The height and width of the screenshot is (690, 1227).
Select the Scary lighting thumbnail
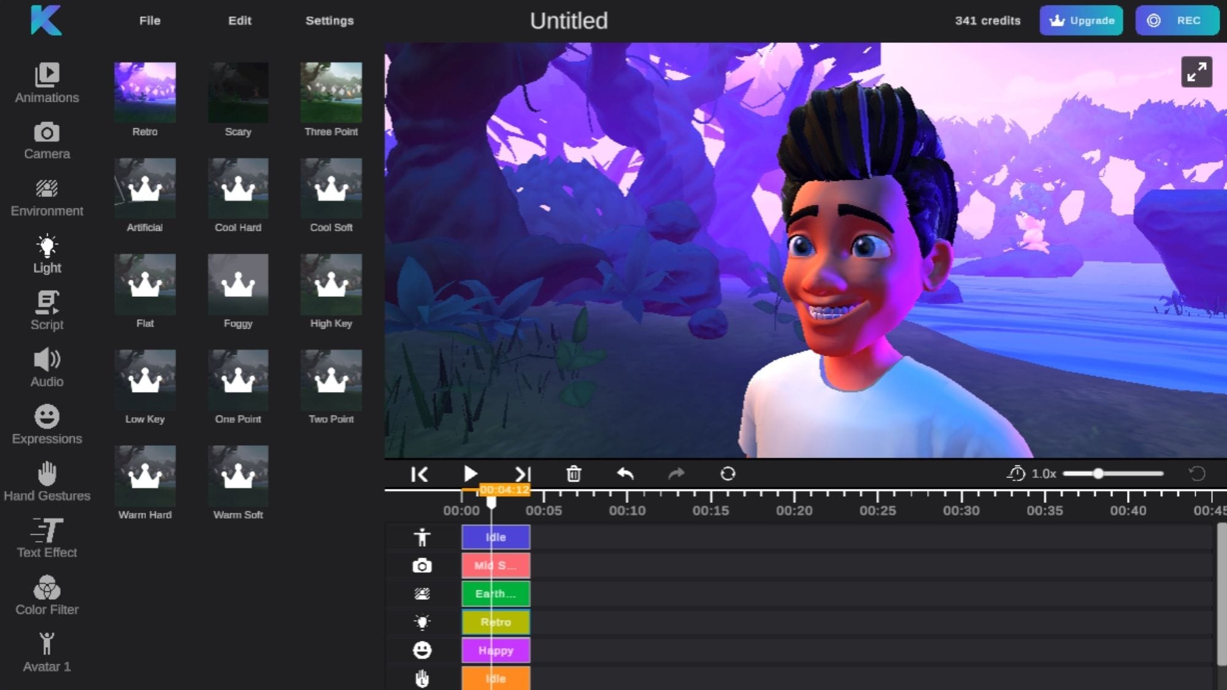[x=238, y=93]
